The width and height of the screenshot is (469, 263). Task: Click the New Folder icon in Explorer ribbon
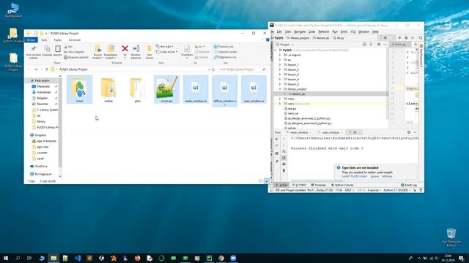149,49
